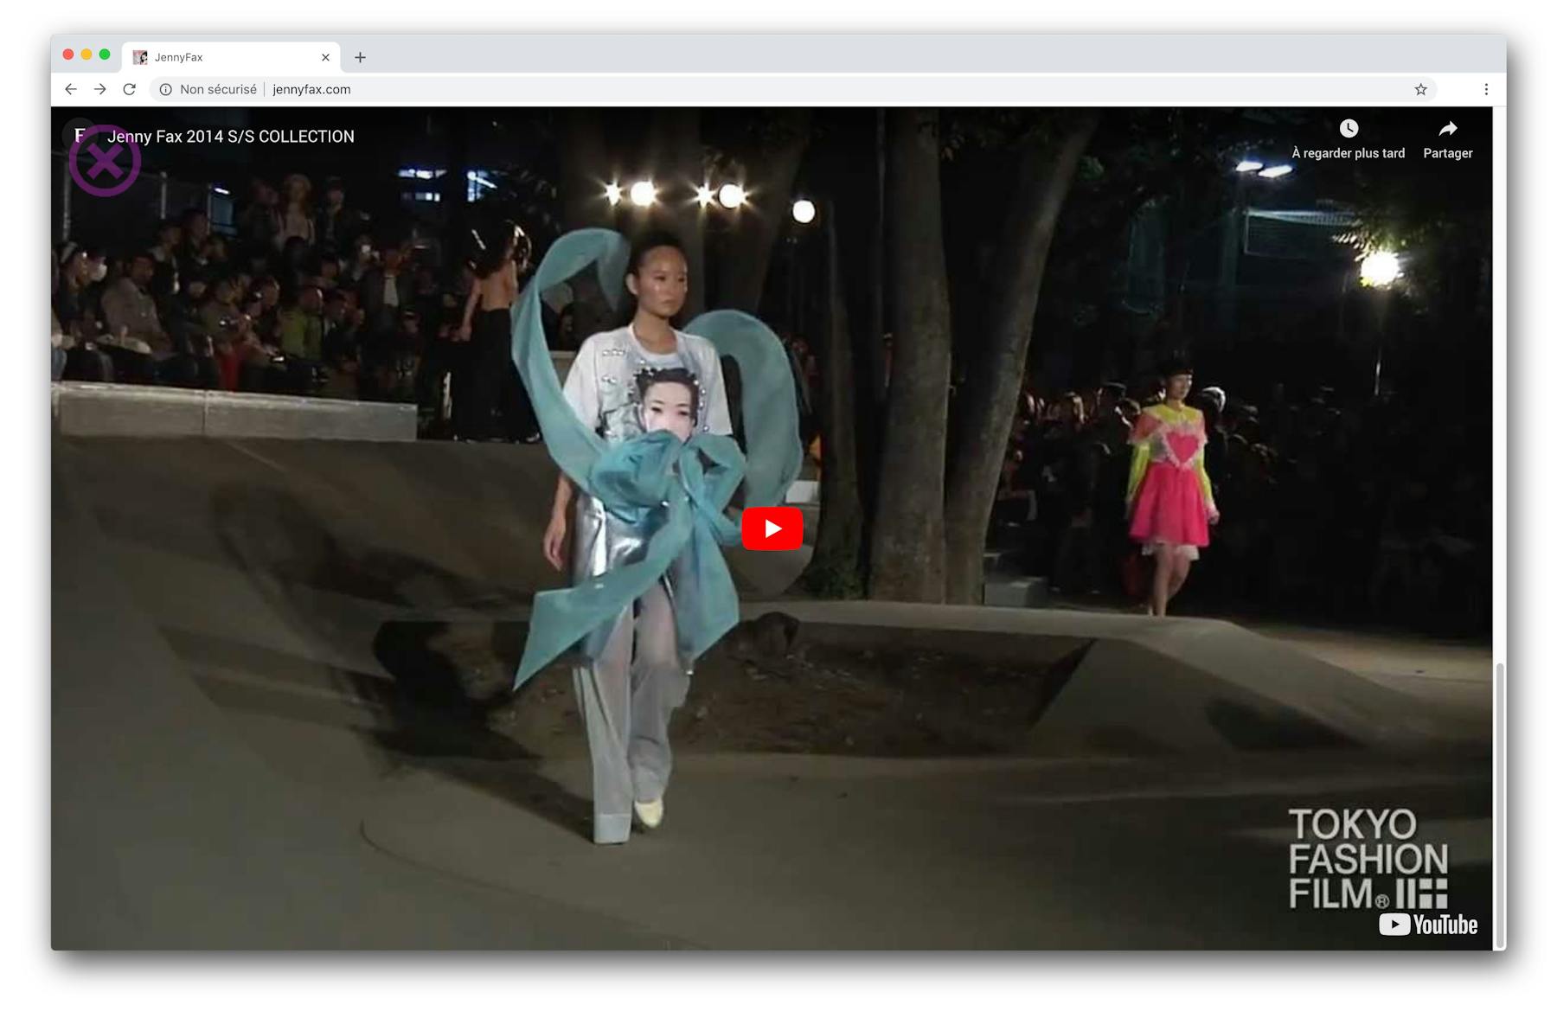This screenshot has height=1018, width=1557.
Task: Go back to previous page
Action: coord(71,89)
